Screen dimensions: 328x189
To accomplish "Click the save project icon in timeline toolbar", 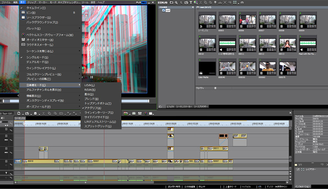I will point(36,114).
